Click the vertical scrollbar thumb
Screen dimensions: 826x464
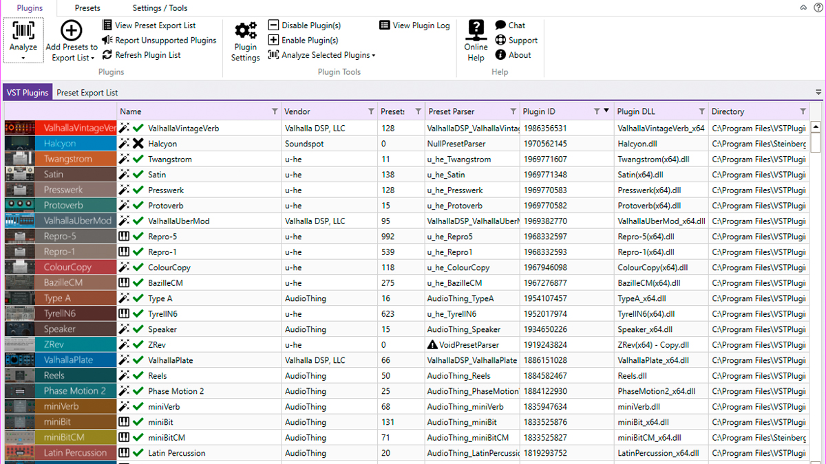[x=816, y=142]
